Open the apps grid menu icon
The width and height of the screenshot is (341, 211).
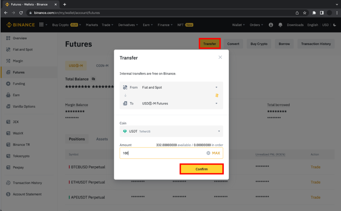click(x=41, y=25)
